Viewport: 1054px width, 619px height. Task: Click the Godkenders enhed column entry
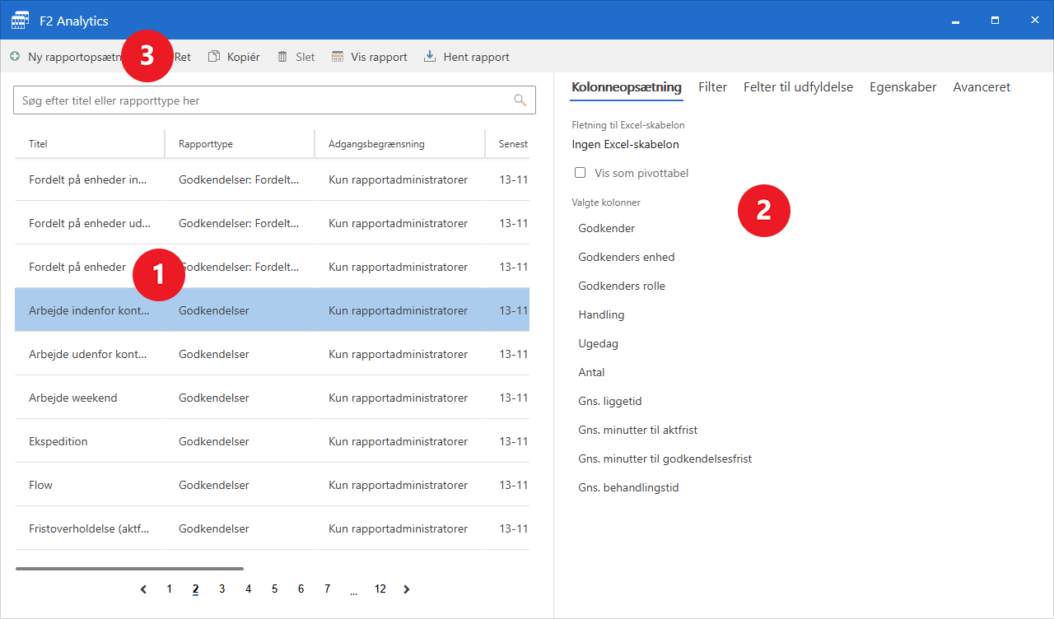coord(627,257)
